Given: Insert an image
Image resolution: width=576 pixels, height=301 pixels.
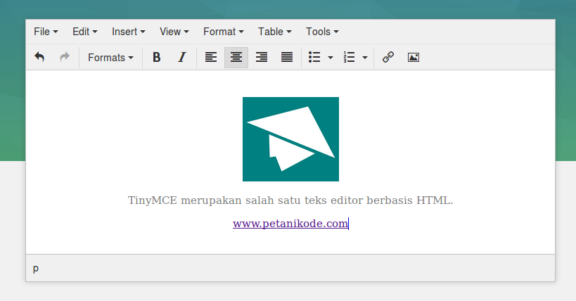Looking at the screenshot, I should tap(414, 58).
